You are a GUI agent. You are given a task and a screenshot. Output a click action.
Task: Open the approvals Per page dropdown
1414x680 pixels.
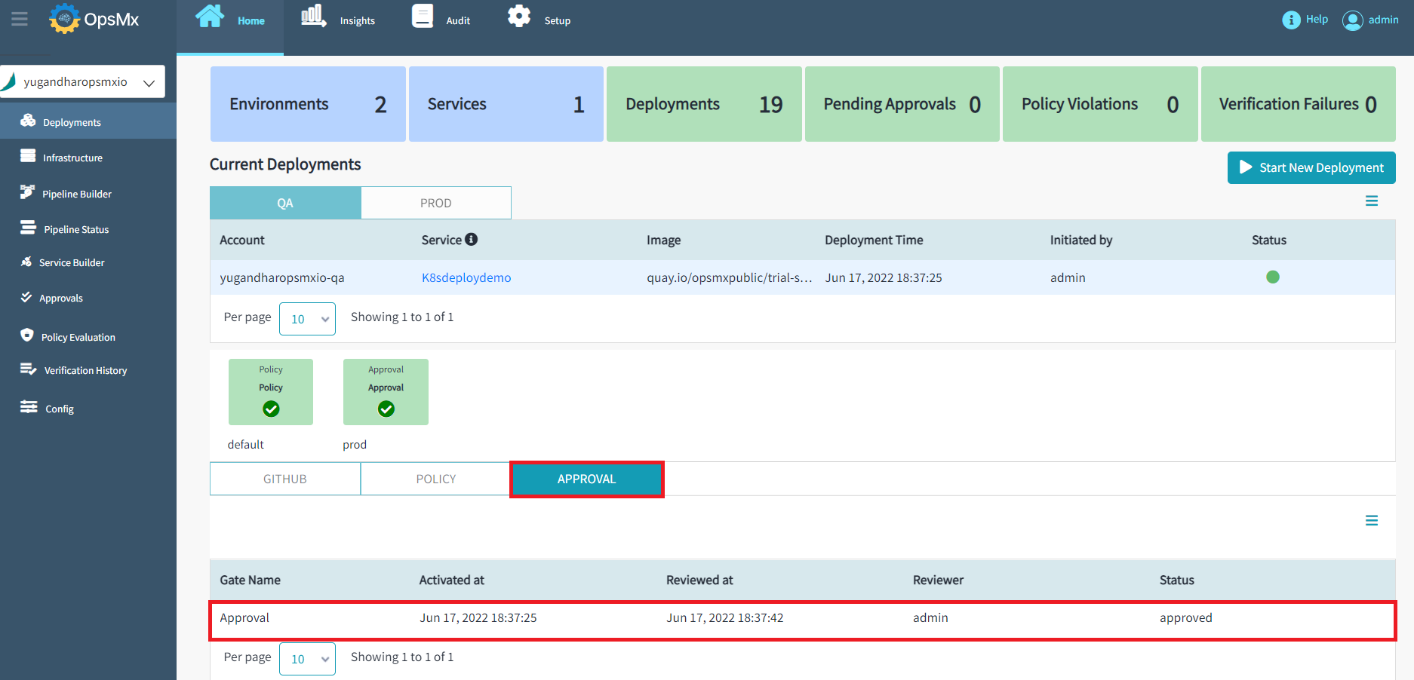(307, 659)
